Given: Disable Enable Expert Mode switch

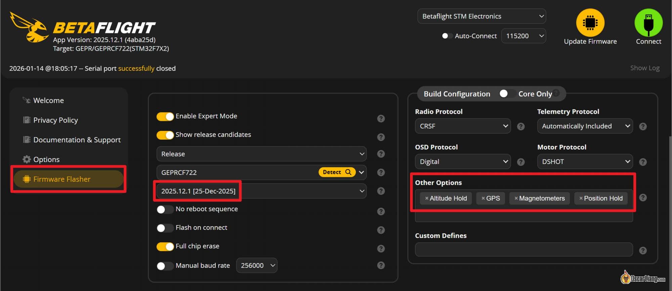Looking at the screenshot, I should (165, 116).
